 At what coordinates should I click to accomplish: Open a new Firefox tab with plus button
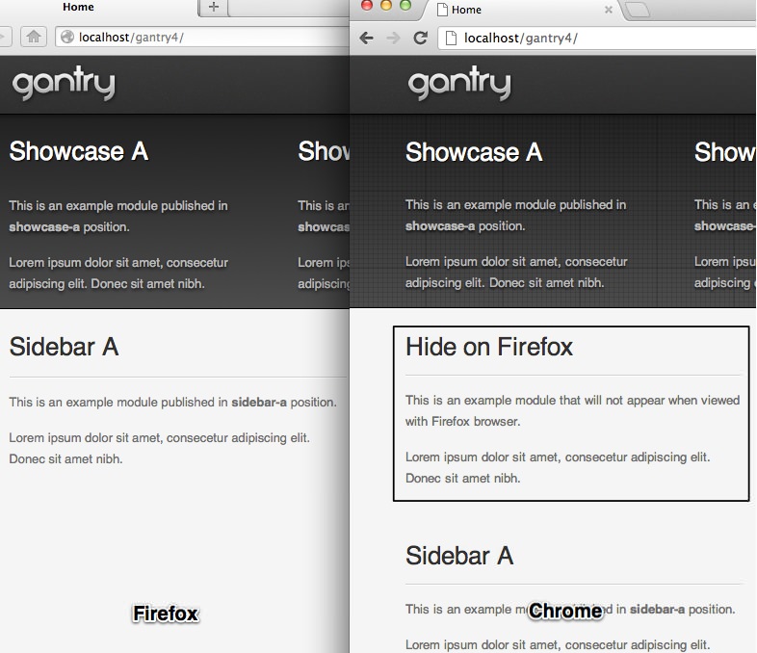pyautogui.click(x=214, y=8)
